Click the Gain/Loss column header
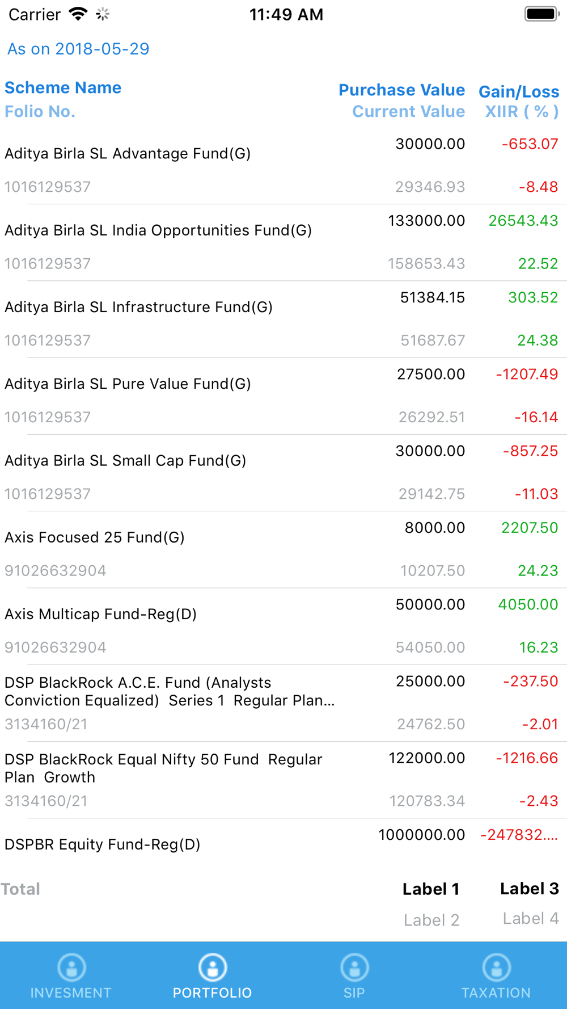Screen dimensions: 567x1009 click(519, 92)
